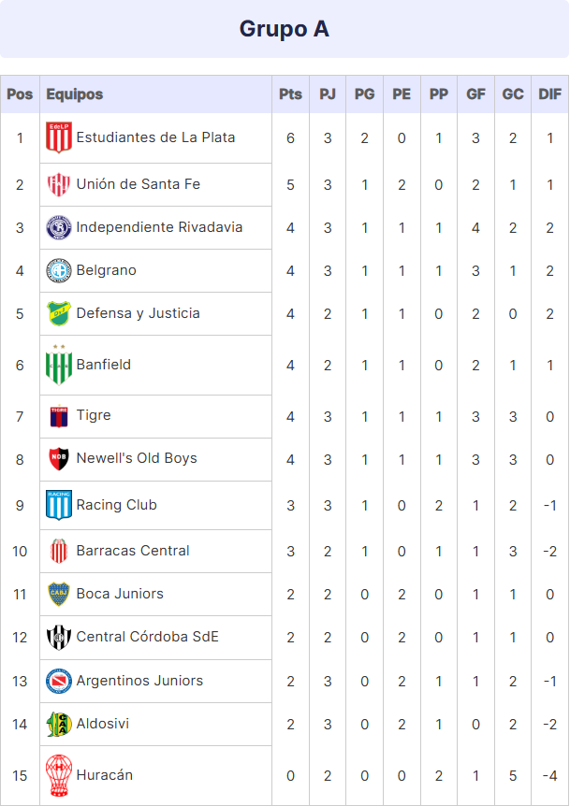This screenshot has height=806, width=570.
Task: Click the Pts column header
Action: 291,94
